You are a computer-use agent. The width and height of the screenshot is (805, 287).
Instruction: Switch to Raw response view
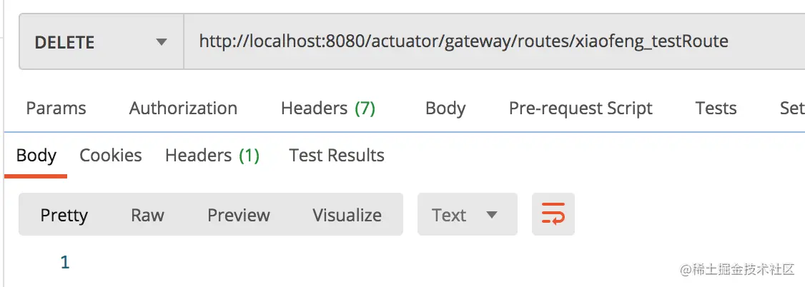(x=147, y=215)
